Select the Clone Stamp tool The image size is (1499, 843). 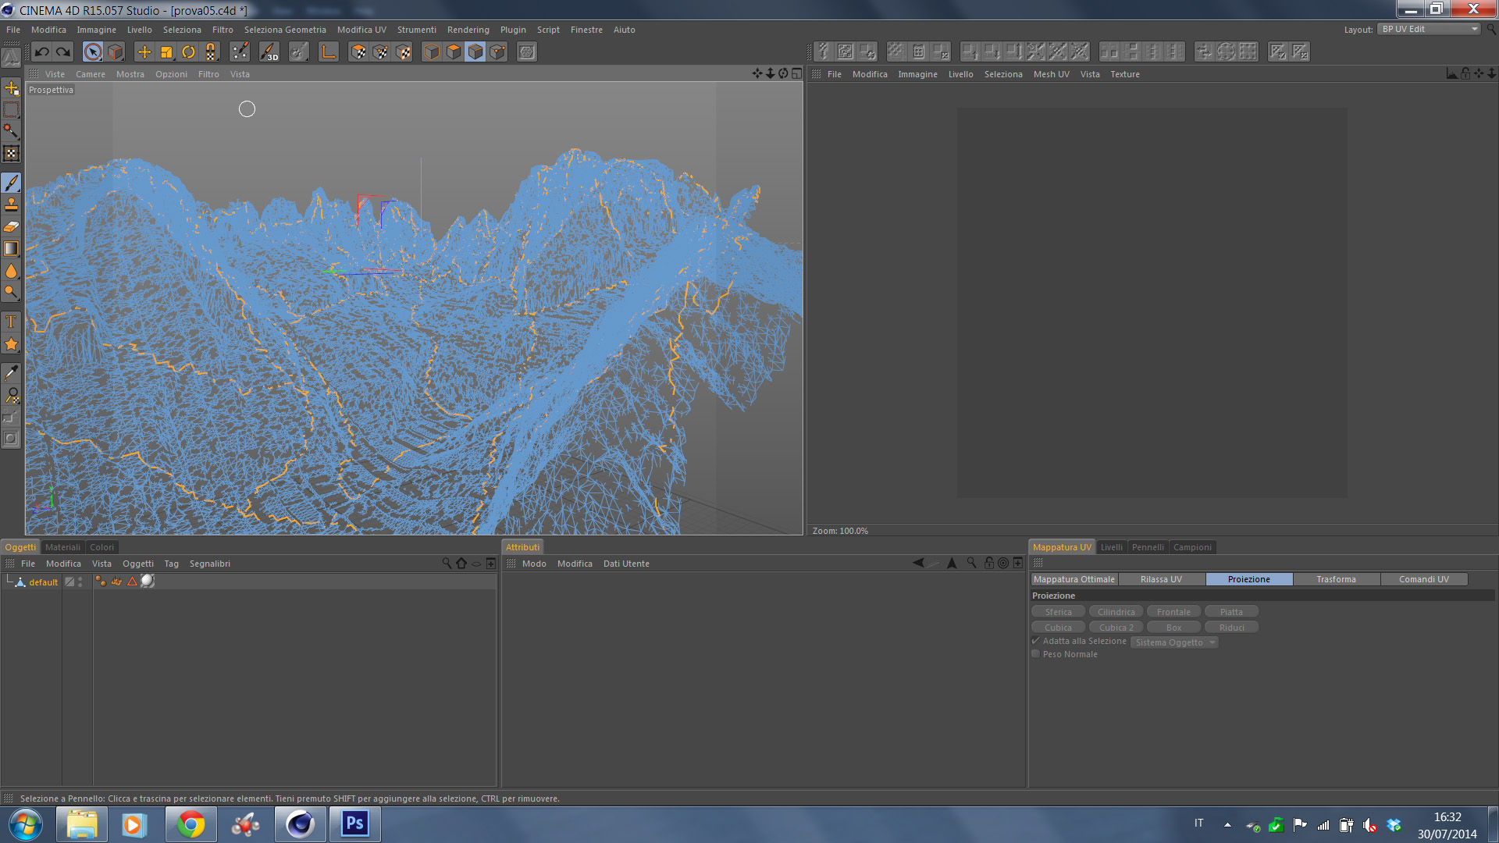pos(11,205)
